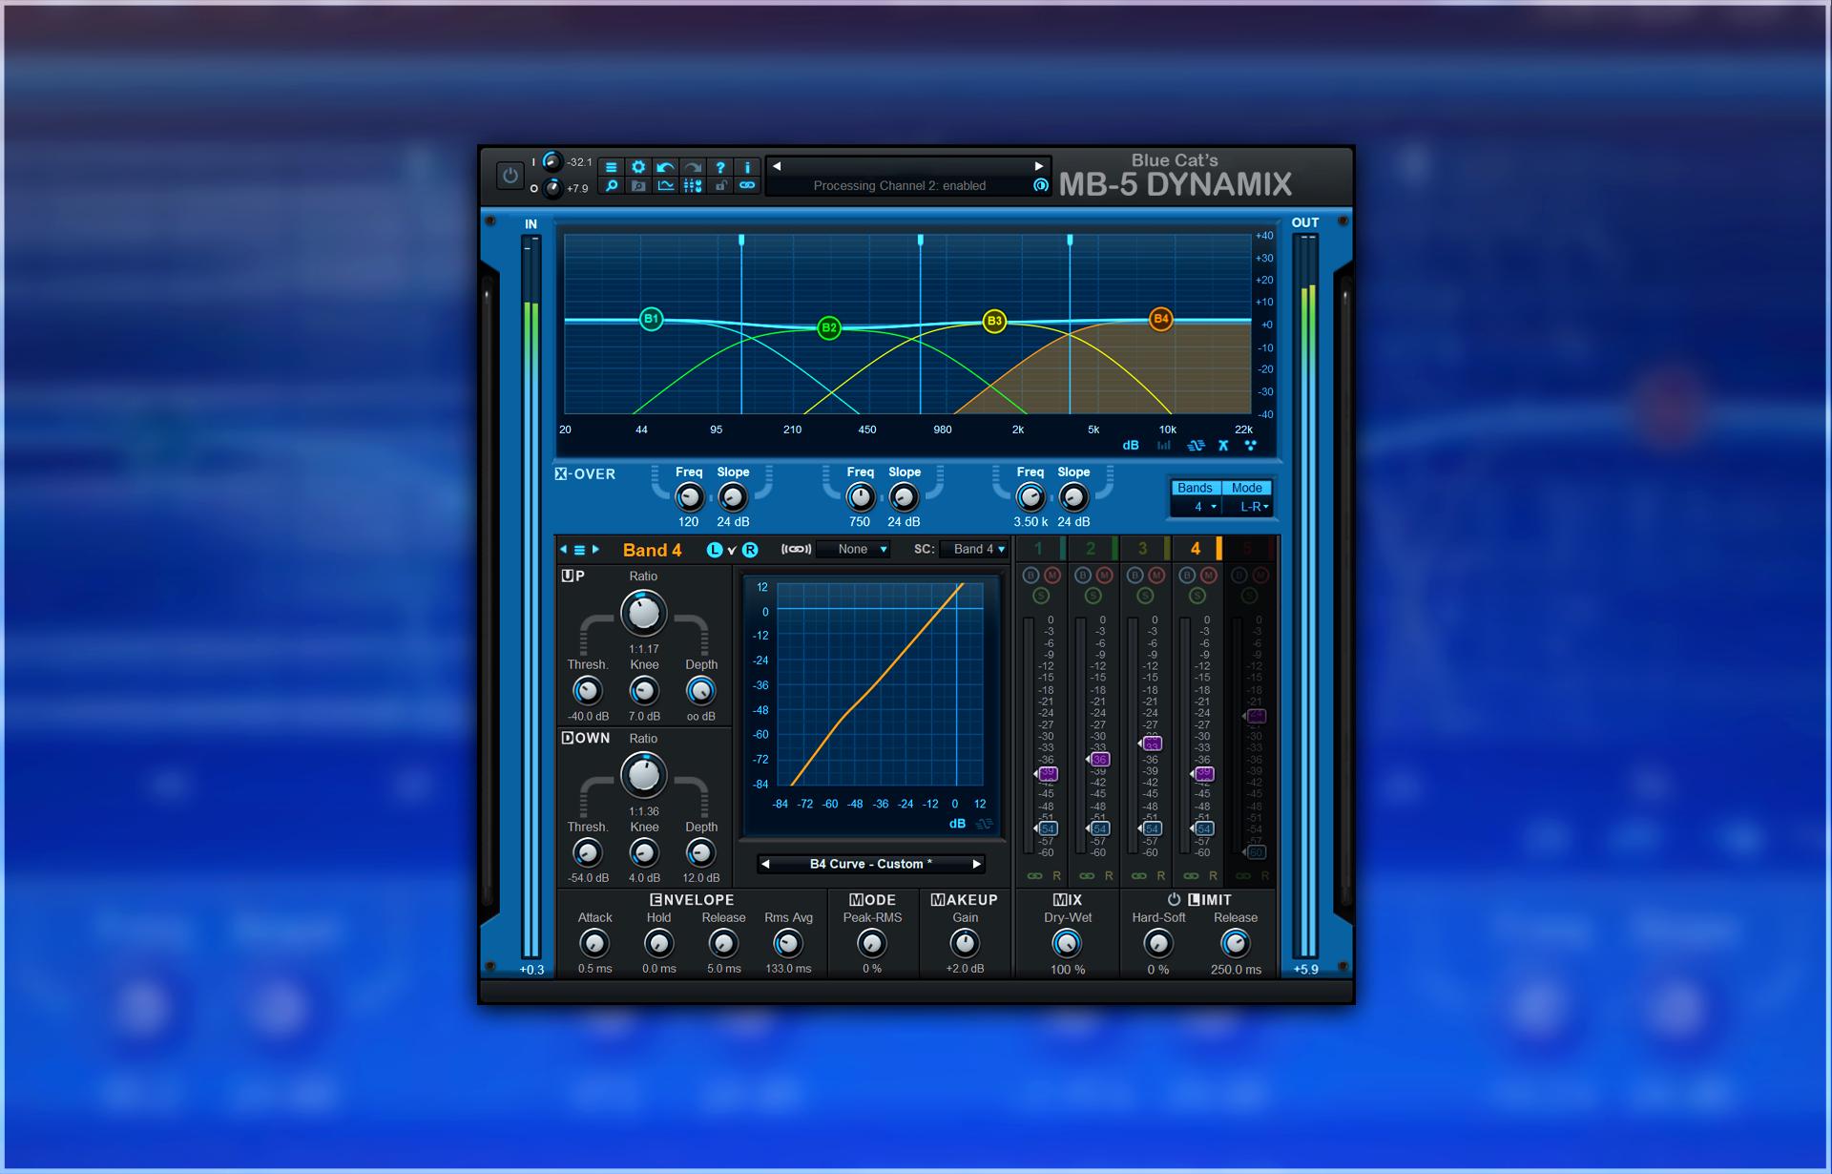
Task: Open the link group None dropdown
Action: tap(855, 549)
